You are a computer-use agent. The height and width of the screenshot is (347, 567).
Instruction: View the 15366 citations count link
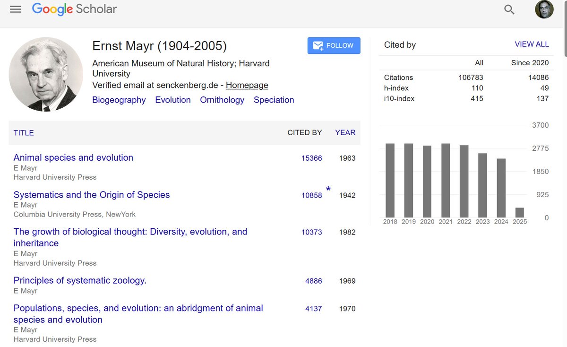point(312,158)
